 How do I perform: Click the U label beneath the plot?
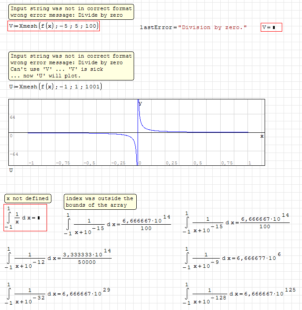11,170
